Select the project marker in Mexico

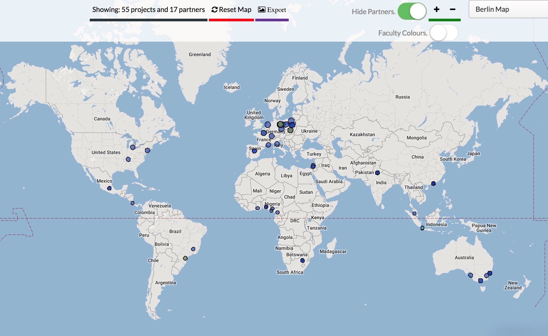click(109, 188)
